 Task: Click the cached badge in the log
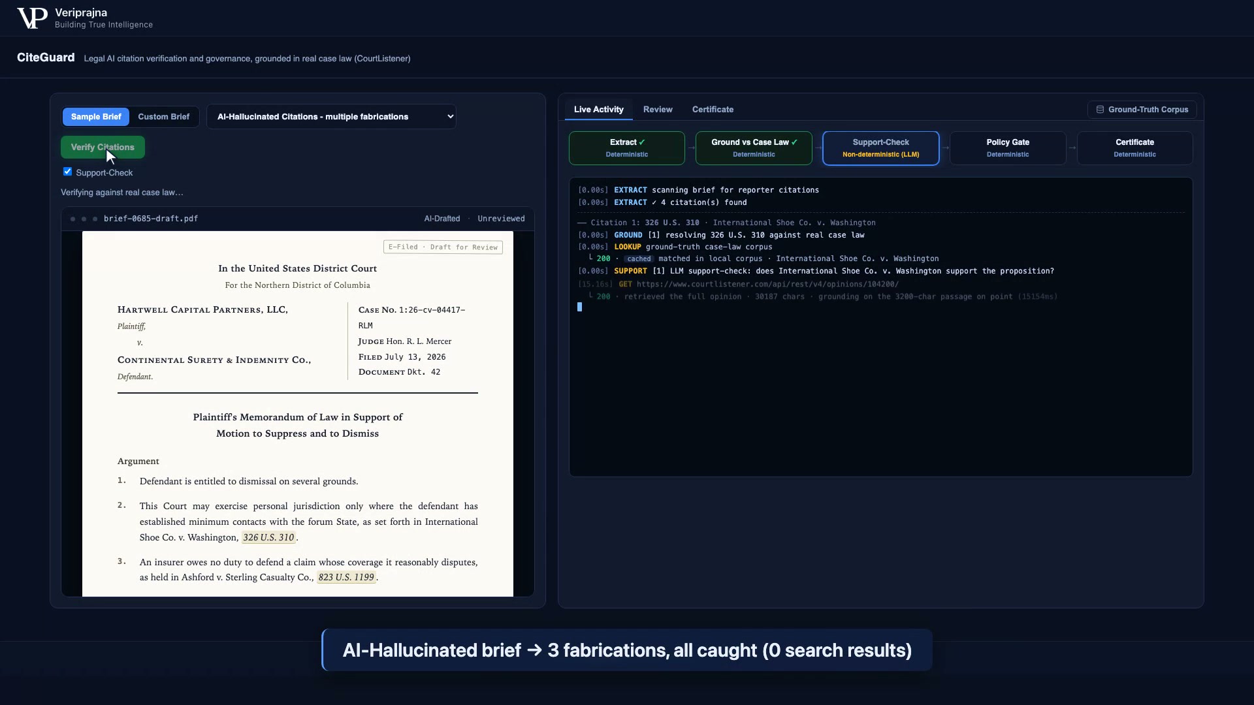639,259
